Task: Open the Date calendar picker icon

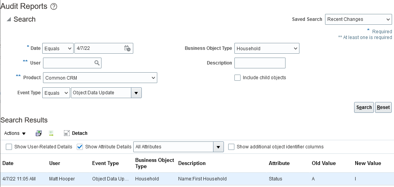Action: tap(127, 48)
